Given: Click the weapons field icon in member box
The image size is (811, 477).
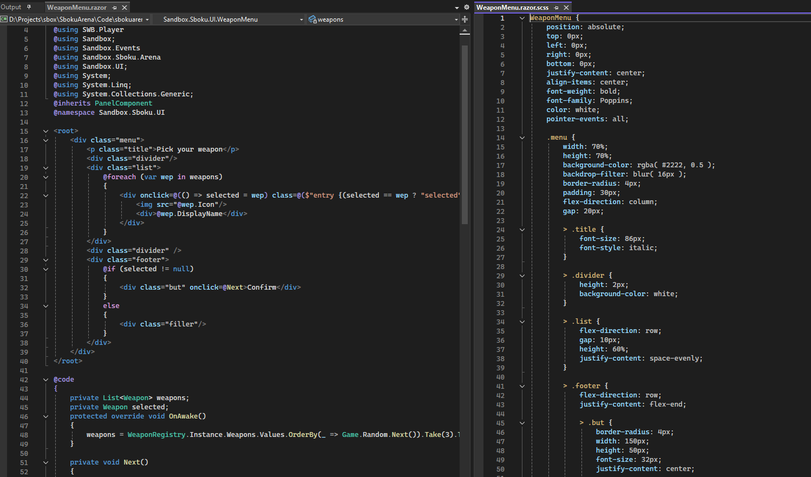Looking at the screenshot, I should (312, 19).
